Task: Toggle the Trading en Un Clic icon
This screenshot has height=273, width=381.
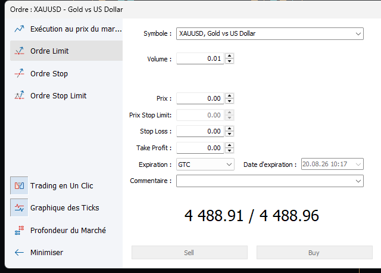Action: [19, 185]
